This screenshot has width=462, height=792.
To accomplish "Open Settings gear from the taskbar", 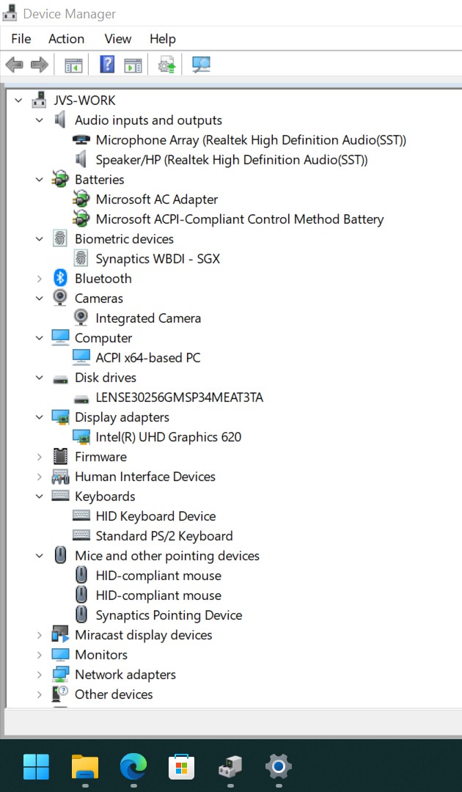I will (x=279, y=767).
